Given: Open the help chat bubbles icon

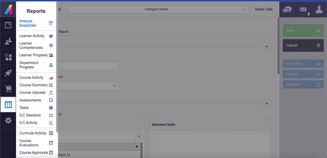Looking at the screenshot, I should 287,10.
